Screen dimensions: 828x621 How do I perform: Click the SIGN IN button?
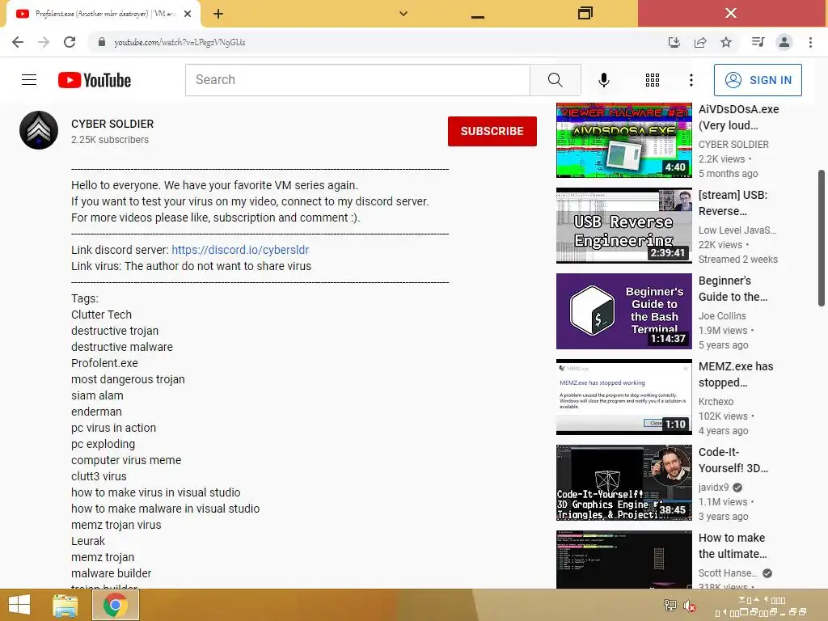(x=758, y=80)
